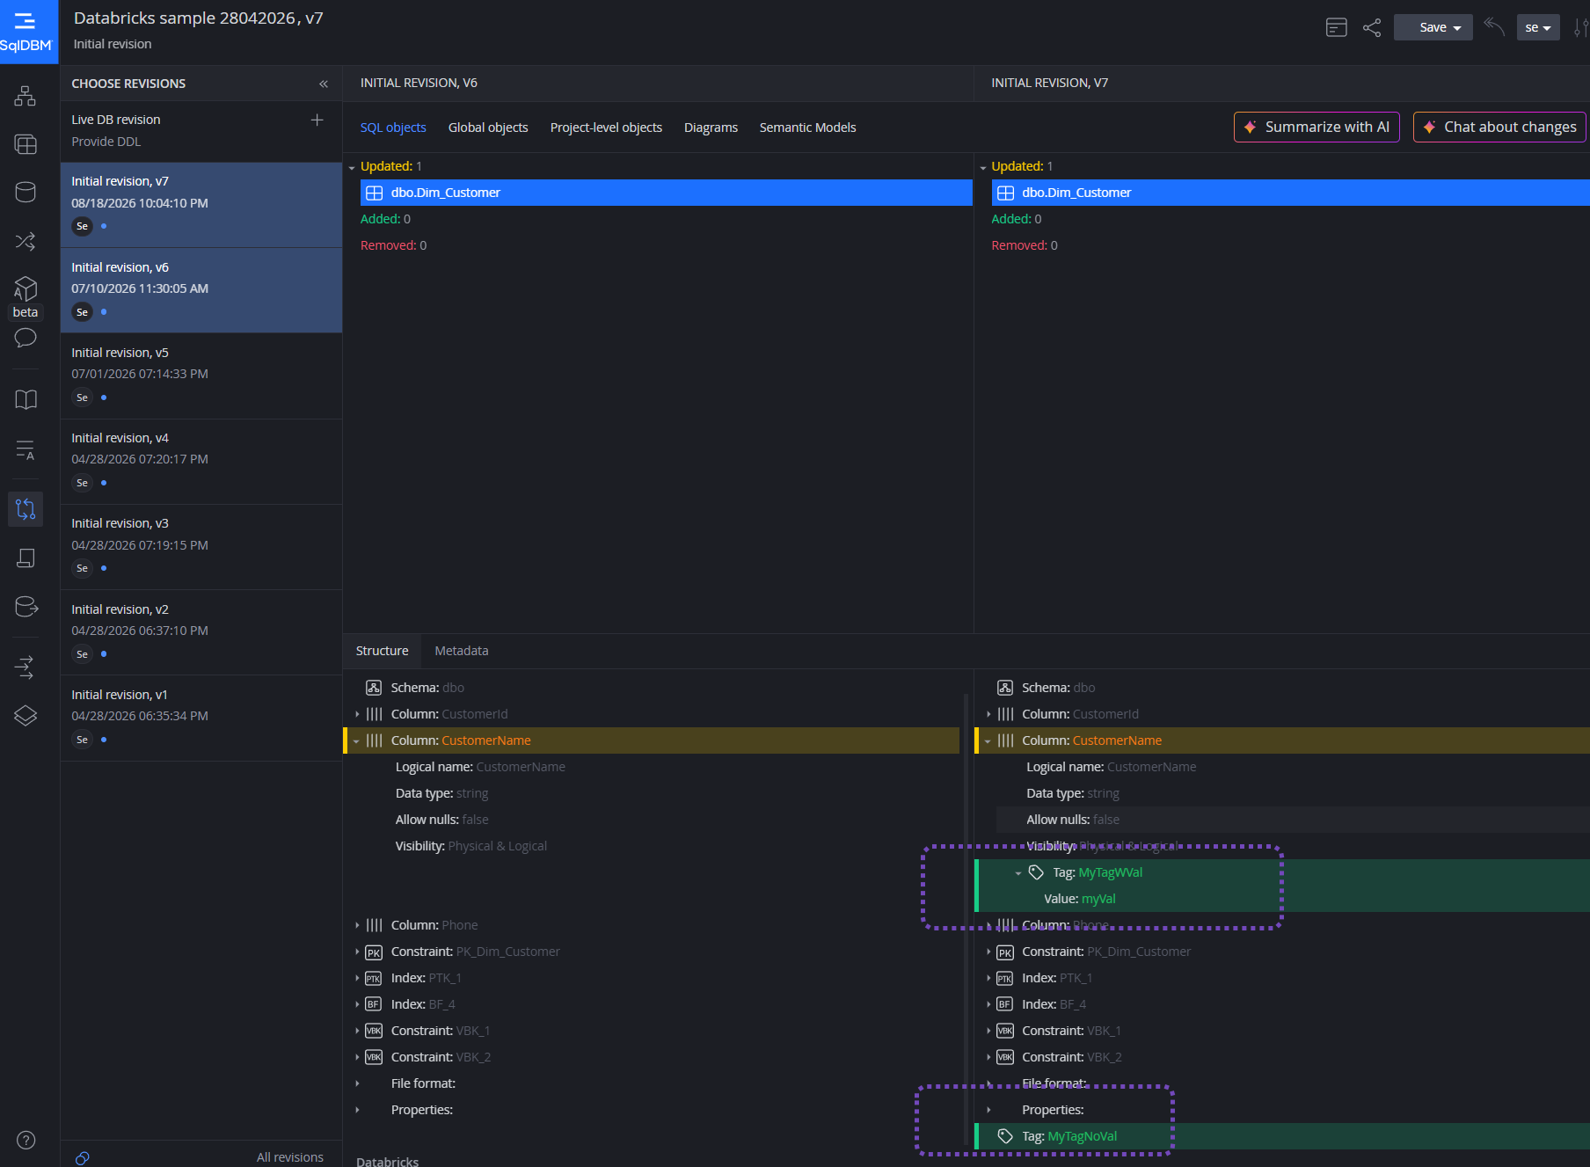Expand the V6 CustomerId column node
The height and width of the screenshot is (1167, 1590).
pos(357,714)
